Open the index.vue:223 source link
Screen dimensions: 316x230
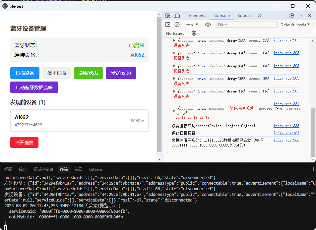[x=286, y=126]
